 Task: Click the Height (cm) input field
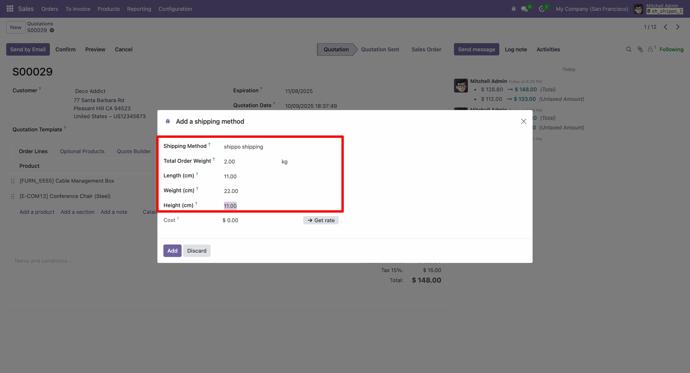280,206
